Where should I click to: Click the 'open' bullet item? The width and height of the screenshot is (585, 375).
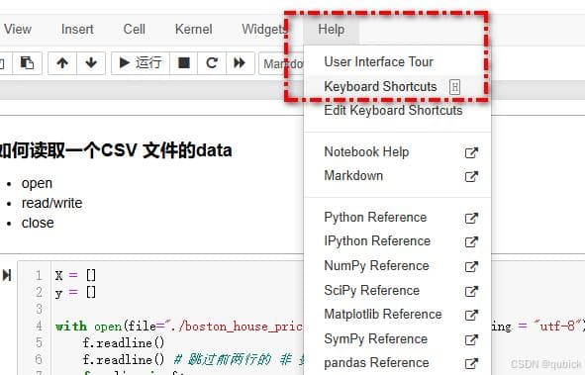pyautogui.click(x=37, y=183)
